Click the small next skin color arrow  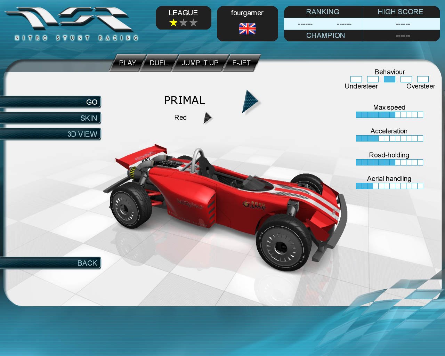207,118
